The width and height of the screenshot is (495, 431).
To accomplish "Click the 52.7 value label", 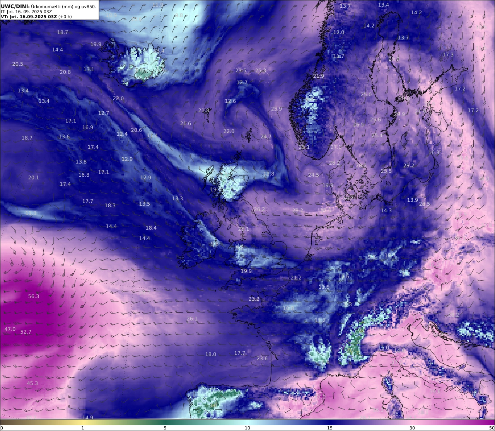I will tap(26, 332).
